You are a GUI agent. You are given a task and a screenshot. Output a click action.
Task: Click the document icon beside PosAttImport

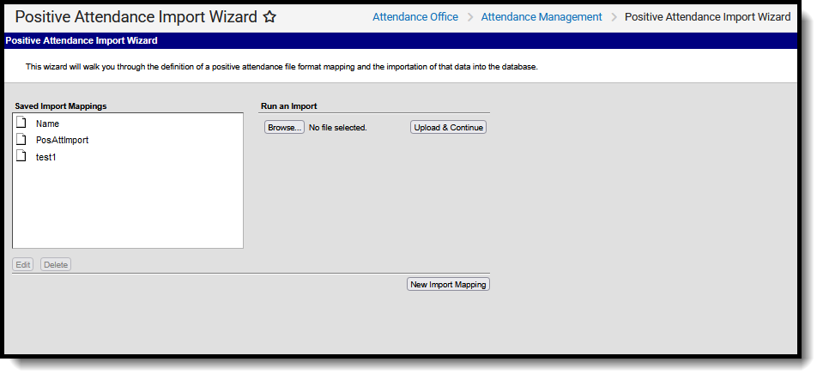[x=21, y=140]
